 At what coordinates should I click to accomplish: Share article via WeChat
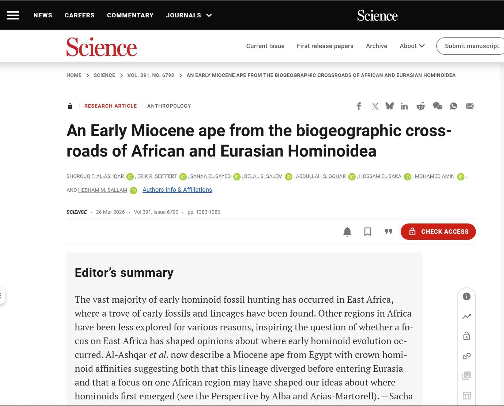click(x=437, y=106)
